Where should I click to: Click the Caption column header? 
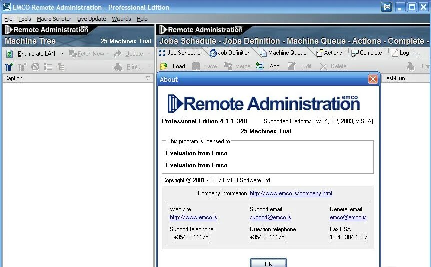click(78, 78)
